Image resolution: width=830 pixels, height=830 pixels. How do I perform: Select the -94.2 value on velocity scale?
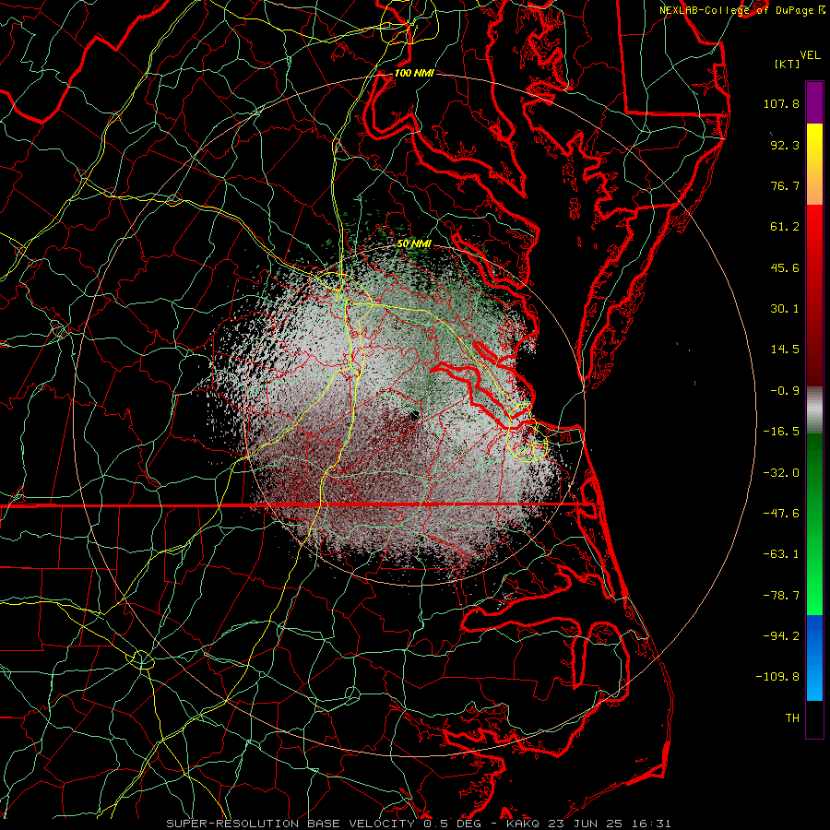tap(781, 636)
